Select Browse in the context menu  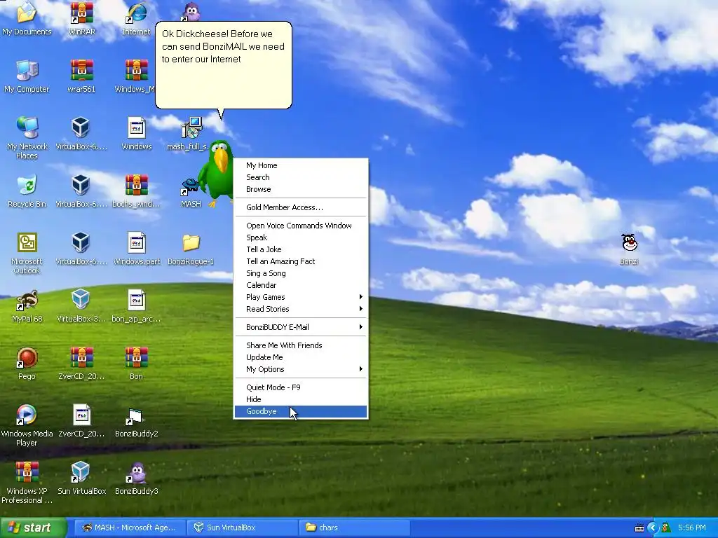click(x=301, y=189)
